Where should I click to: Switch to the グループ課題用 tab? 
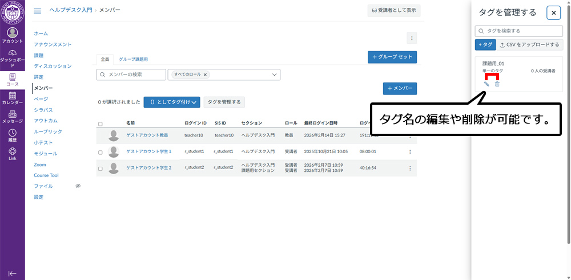pyautogui.click(x=133, y=59)
